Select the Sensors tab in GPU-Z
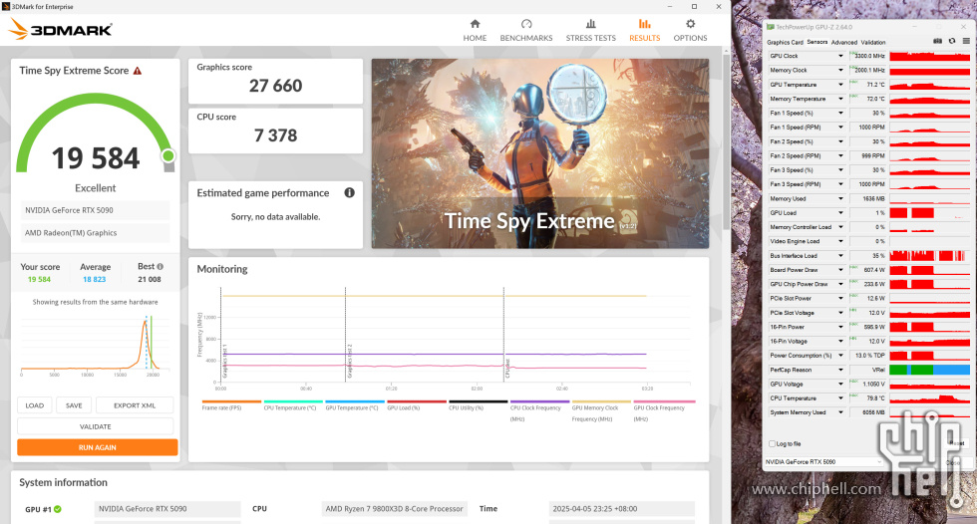This screenshot has width=977, height=524. (x=816, y=42)
